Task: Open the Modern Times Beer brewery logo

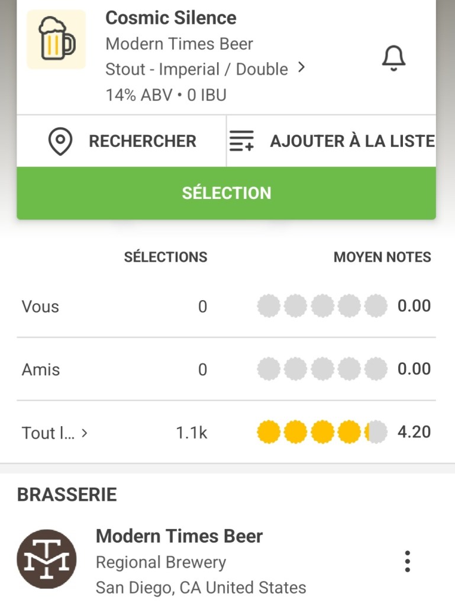Action: tap(47, 559)
